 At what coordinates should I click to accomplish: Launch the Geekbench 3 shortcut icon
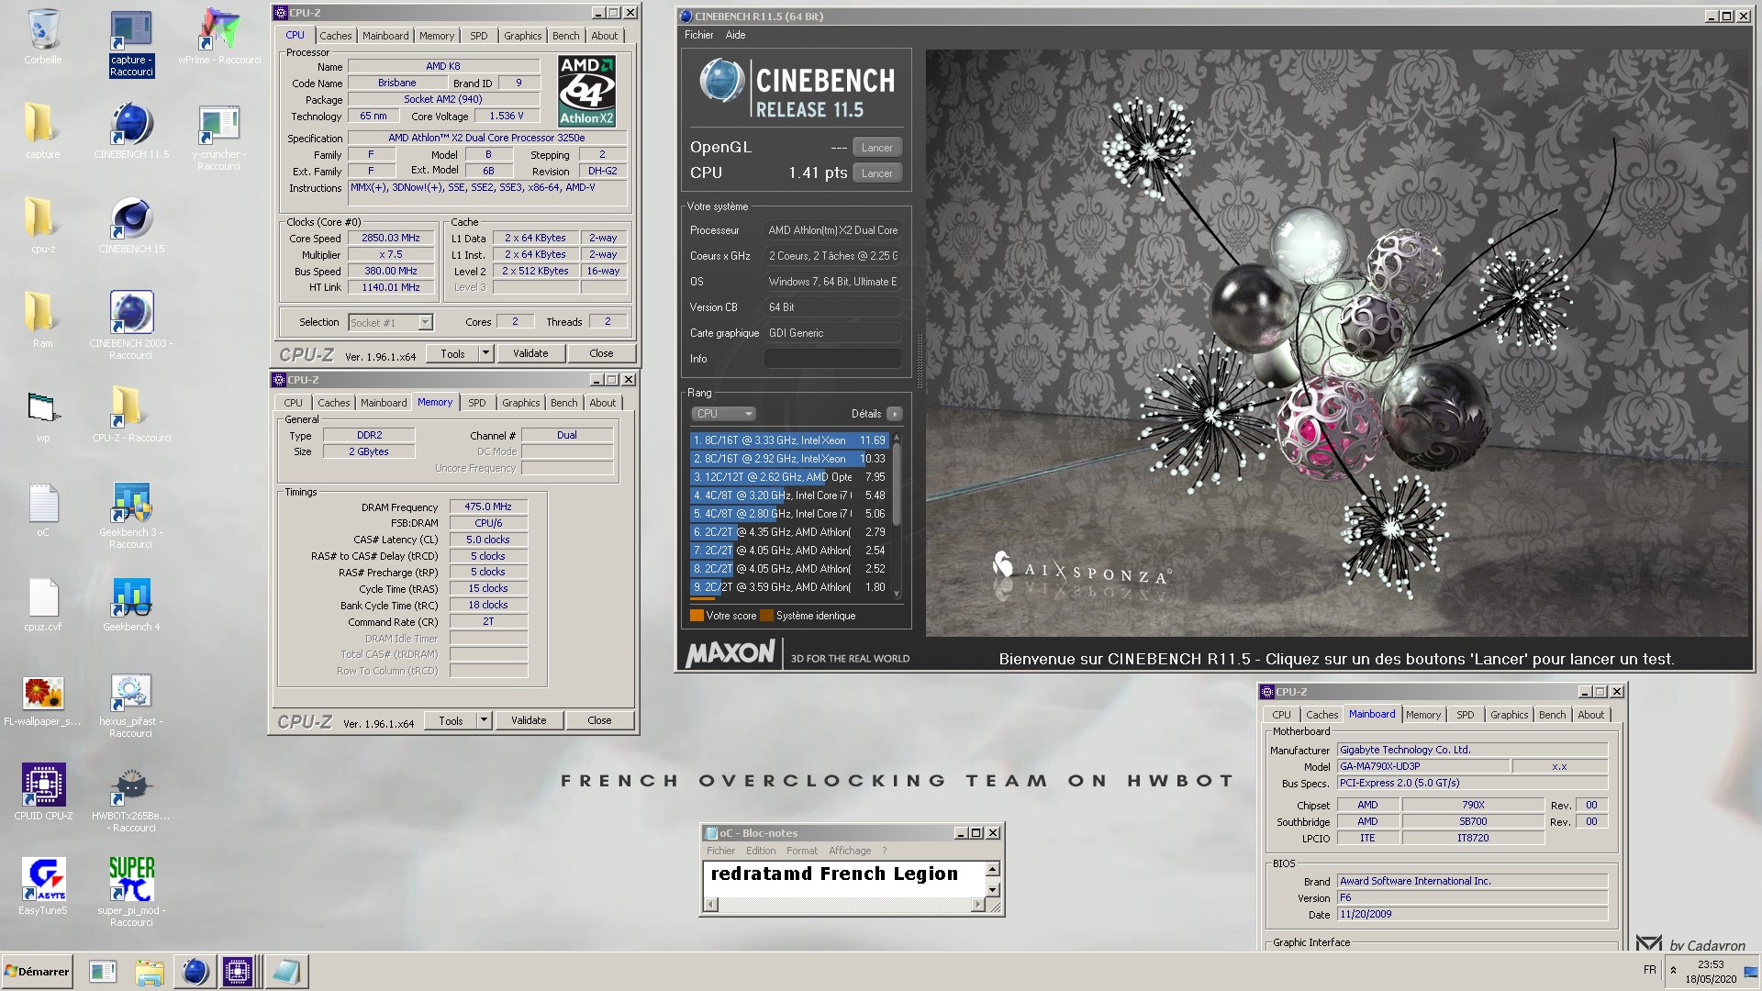(x=131, y=516)
